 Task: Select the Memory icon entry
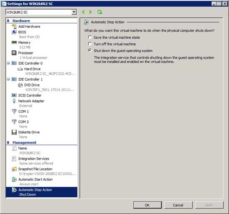click(14, 42)
